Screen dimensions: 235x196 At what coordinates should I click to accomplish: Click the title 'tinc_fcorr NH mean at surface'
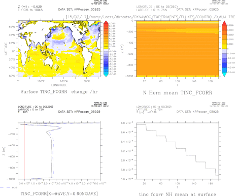tap(178, 194)
